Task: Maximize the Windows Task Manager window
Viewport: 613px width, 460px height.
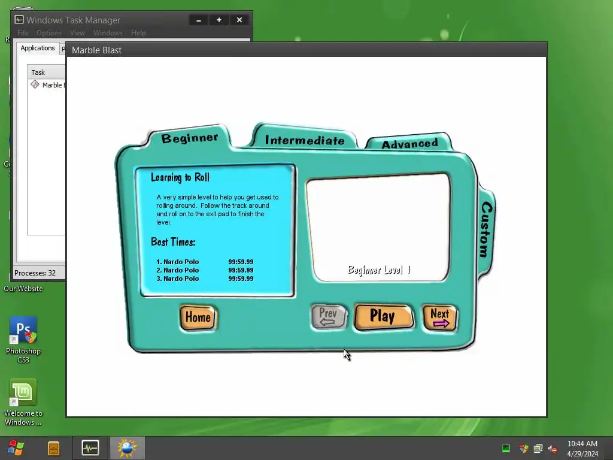Action: click(219, 20)
